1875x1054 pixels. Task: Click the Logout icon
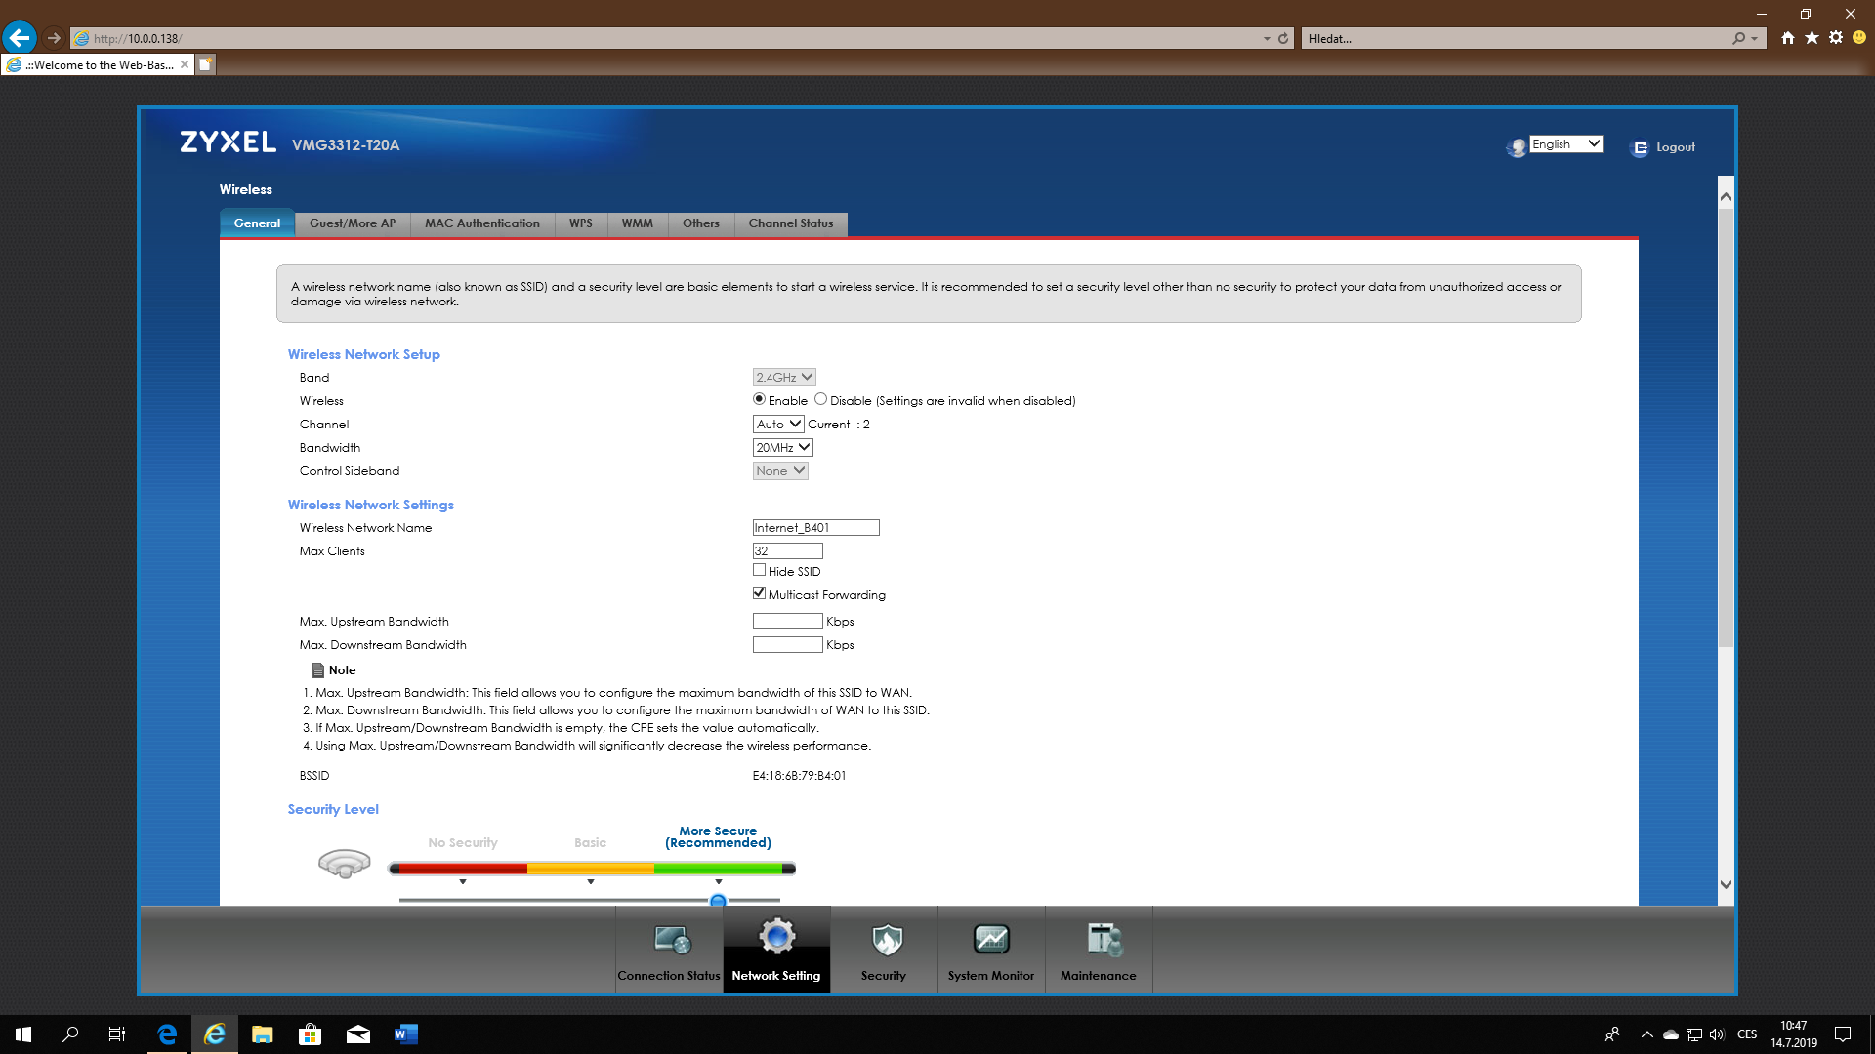tap(1640, 148)
